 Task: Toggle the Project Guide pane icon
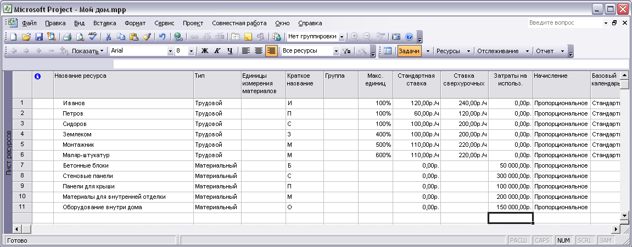click(388, 51)
